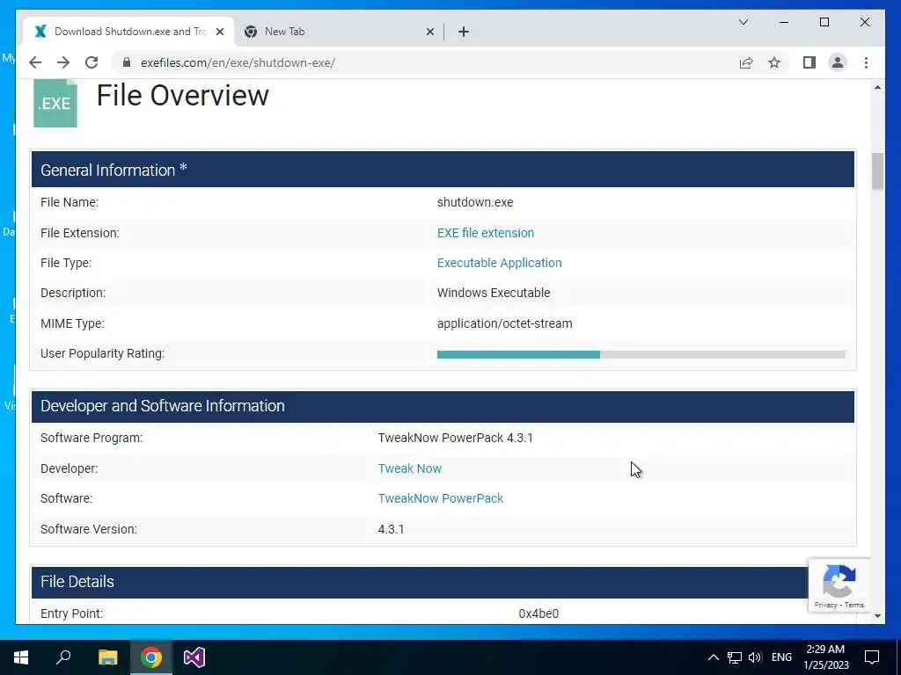The width and height of the screenshot is (901, 675).
Task: Click the address bar URL
Action: click(238, 62)
